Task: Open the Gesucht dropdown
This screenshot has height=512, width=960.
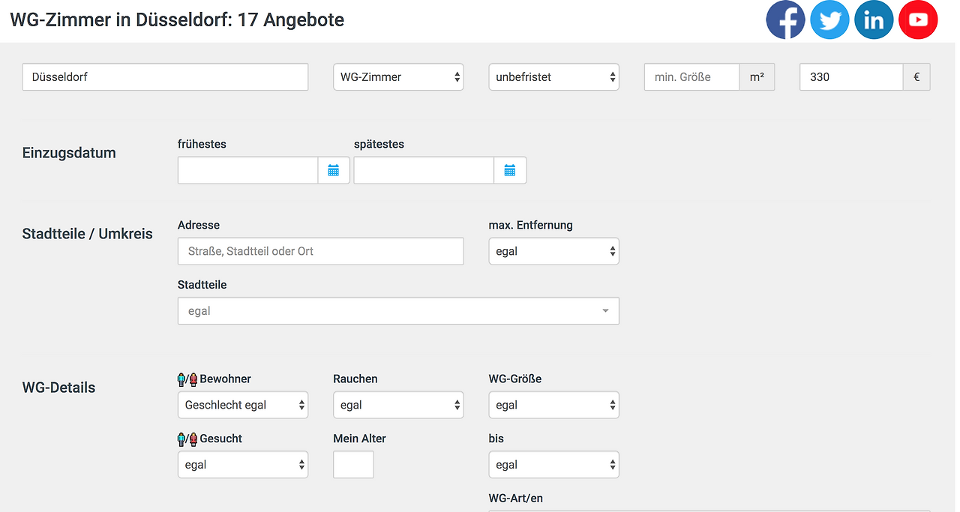Action: pyautogui.click(x=243, y=466)
